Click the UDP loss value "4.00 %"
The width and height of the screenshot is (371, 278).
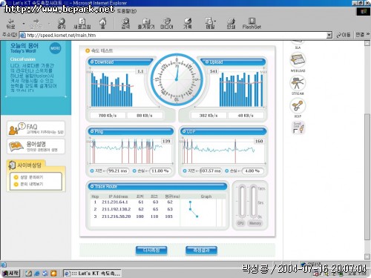pos(252,171)
